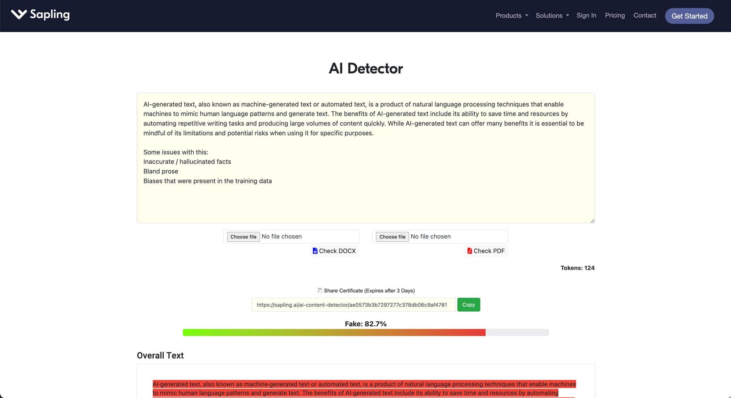Open the Sign In page
Viewport: 731px width, 398px height.
coord(586,15)
